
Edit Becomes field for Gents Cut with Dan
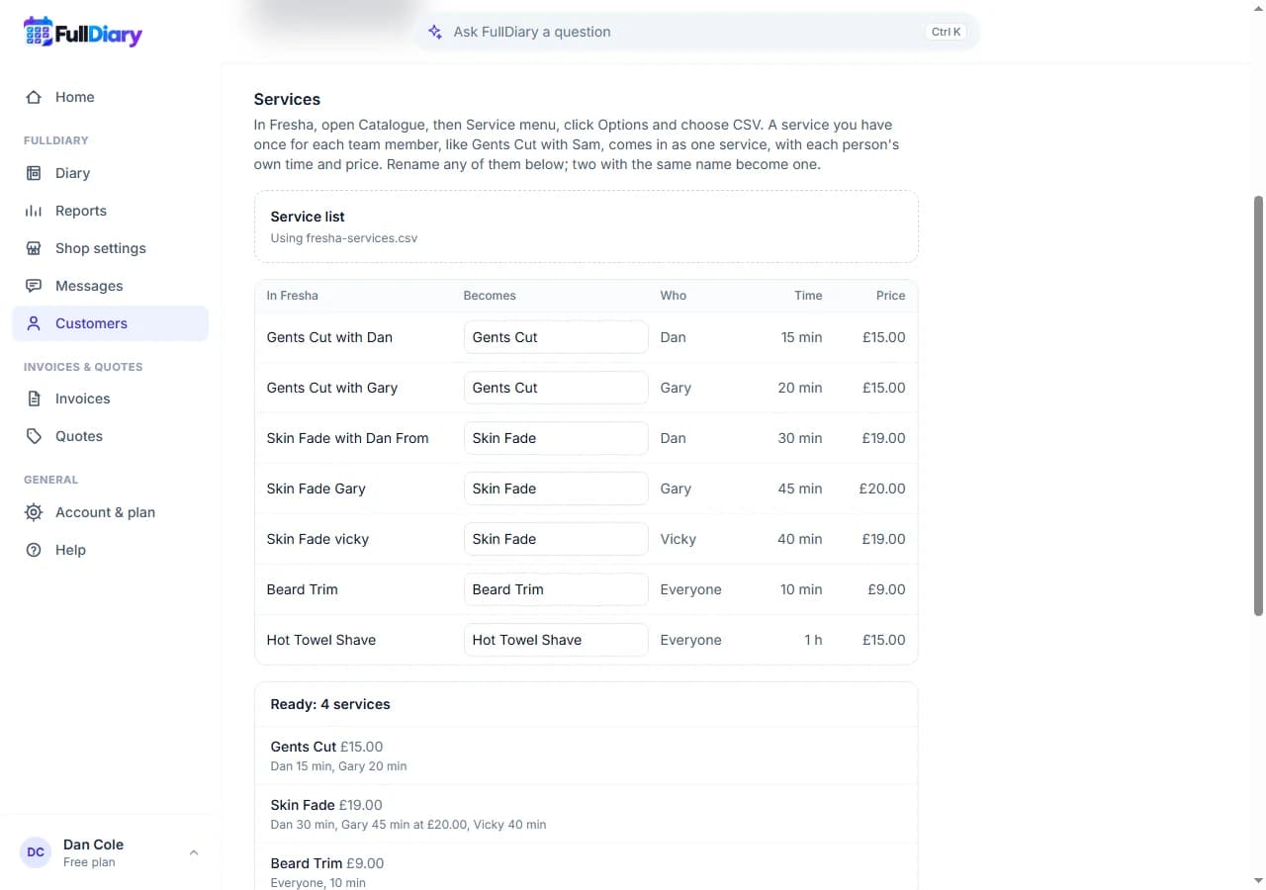(x=556, y=337)
